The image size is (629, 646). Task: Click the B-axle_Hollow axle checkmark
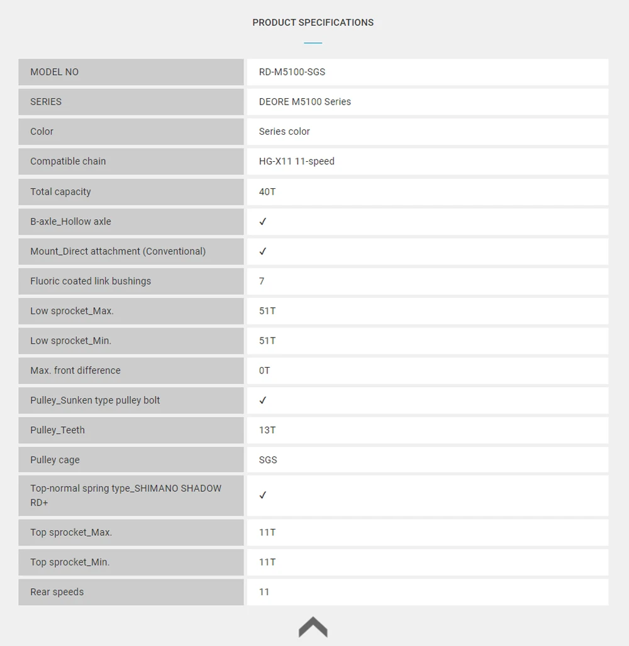(263, 222)
